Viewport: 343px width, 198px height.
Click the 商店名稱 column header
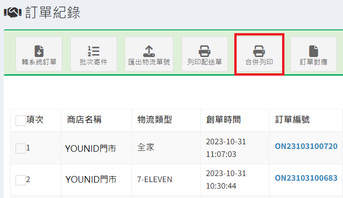click(x=84, y=120)
